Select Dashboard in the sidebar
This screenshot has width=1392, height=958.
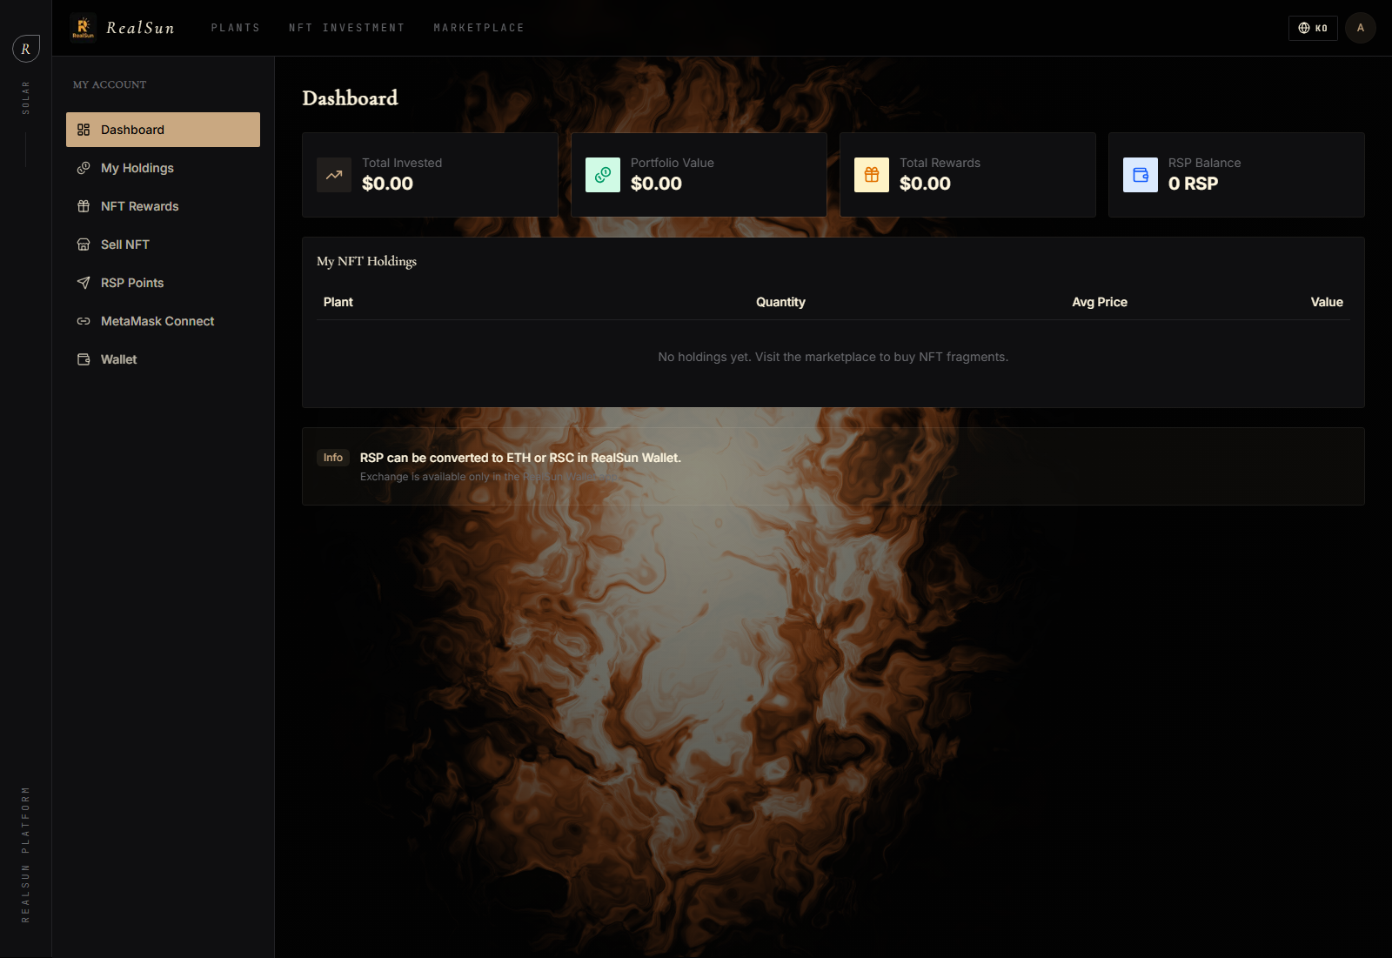click(x=163, y=130)
